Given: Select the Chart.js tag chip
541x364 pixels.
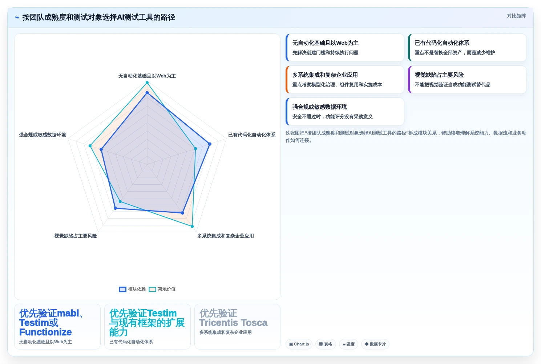Looking at the screenshot, I should [299, 344].
